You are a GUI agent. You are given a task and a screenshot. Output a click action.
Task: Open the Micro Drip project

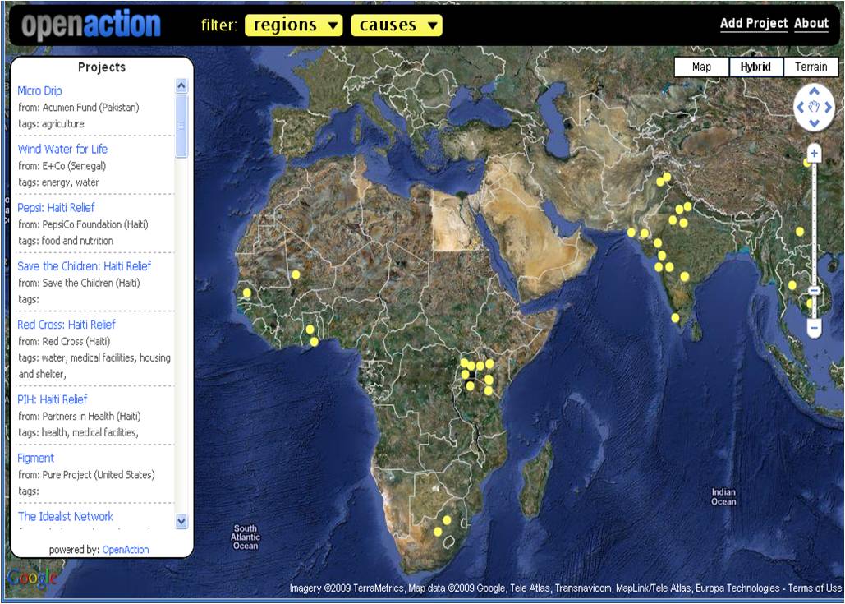tap(40, 90)
